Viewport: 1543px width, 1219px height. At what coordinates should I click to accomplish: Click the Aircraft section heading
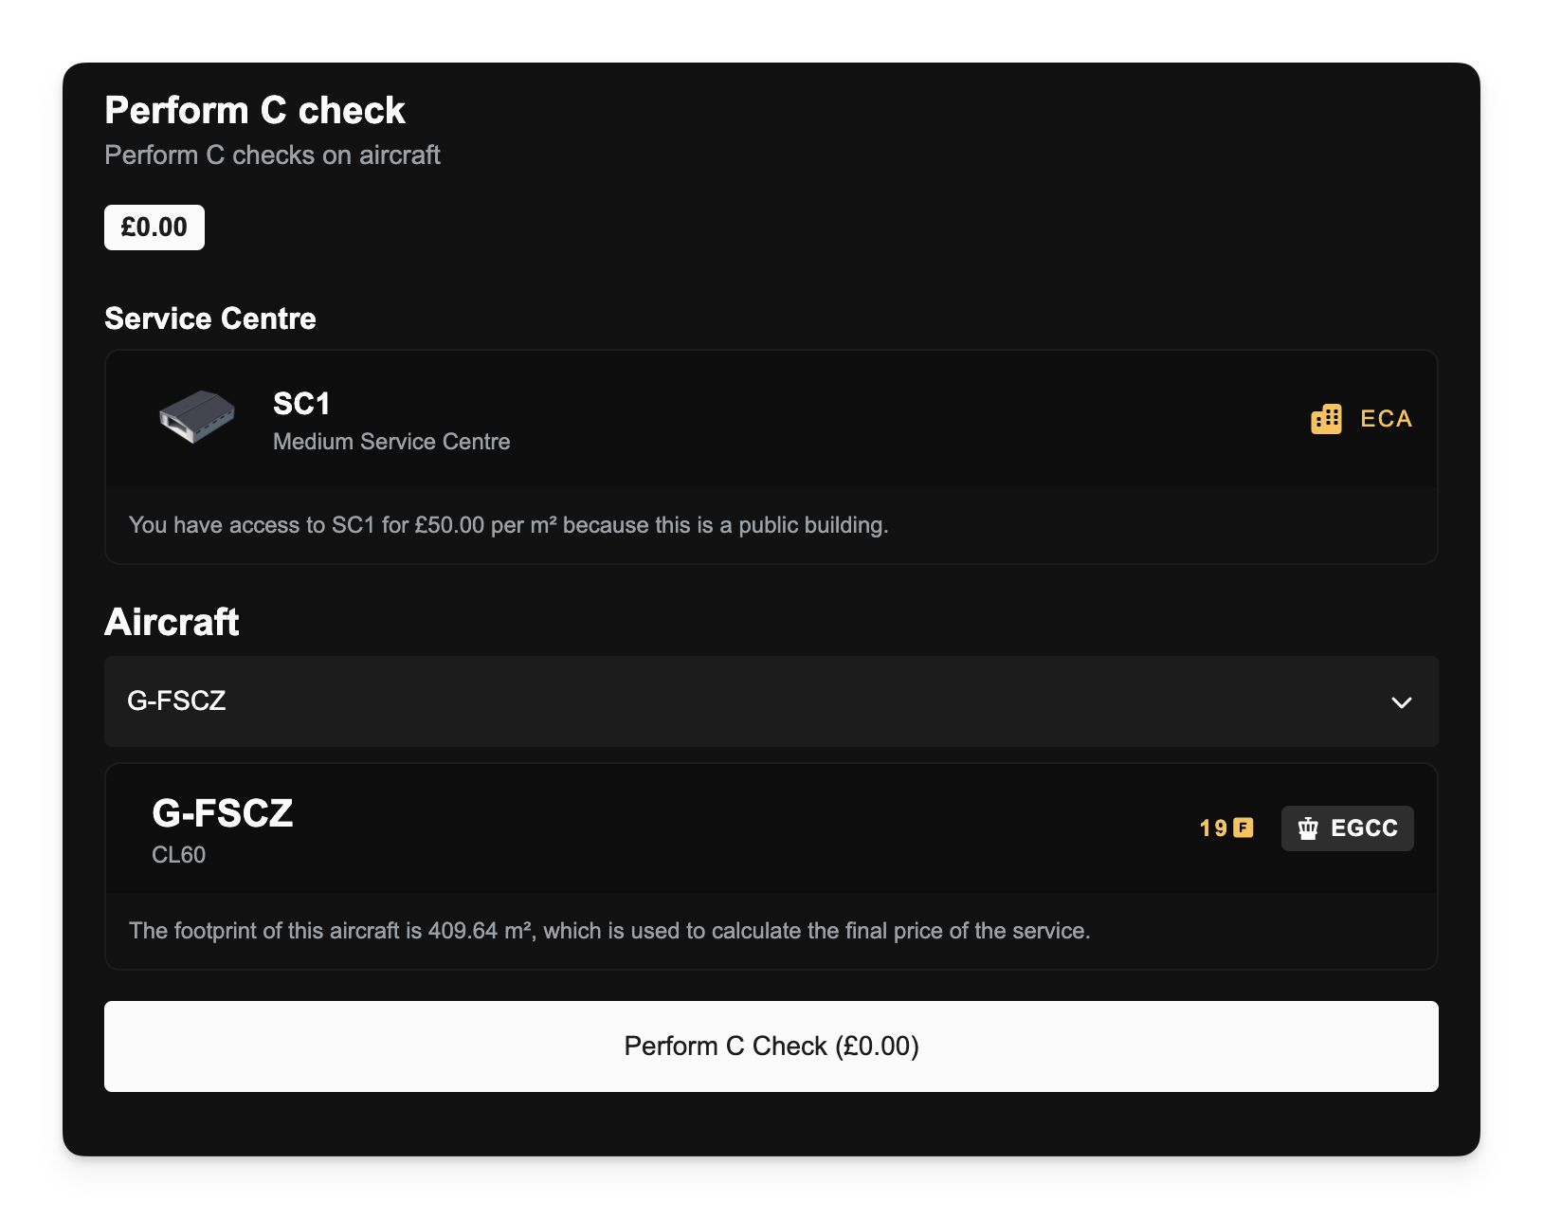172,622
